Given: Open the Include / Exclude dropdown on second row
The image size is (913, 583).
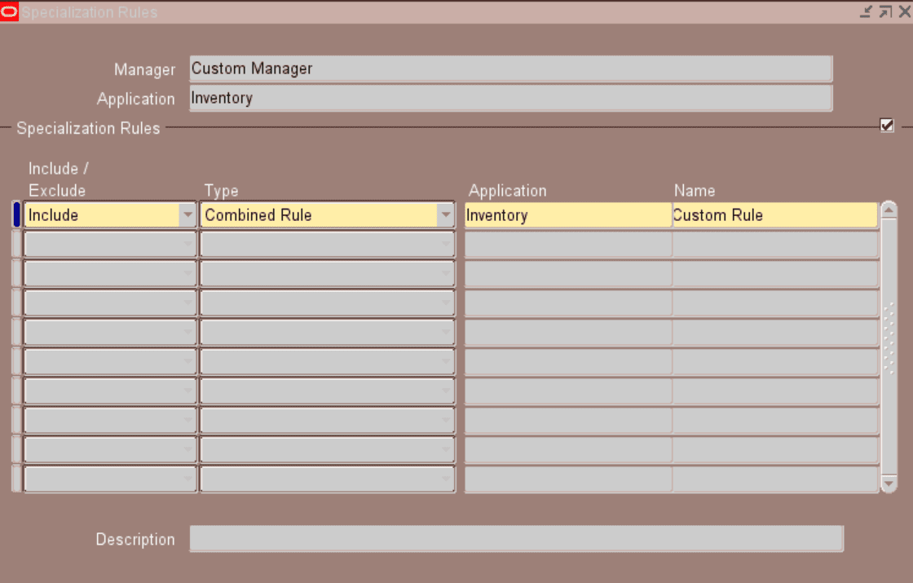Looking at the screenshot, I should [x=189, y=244].
